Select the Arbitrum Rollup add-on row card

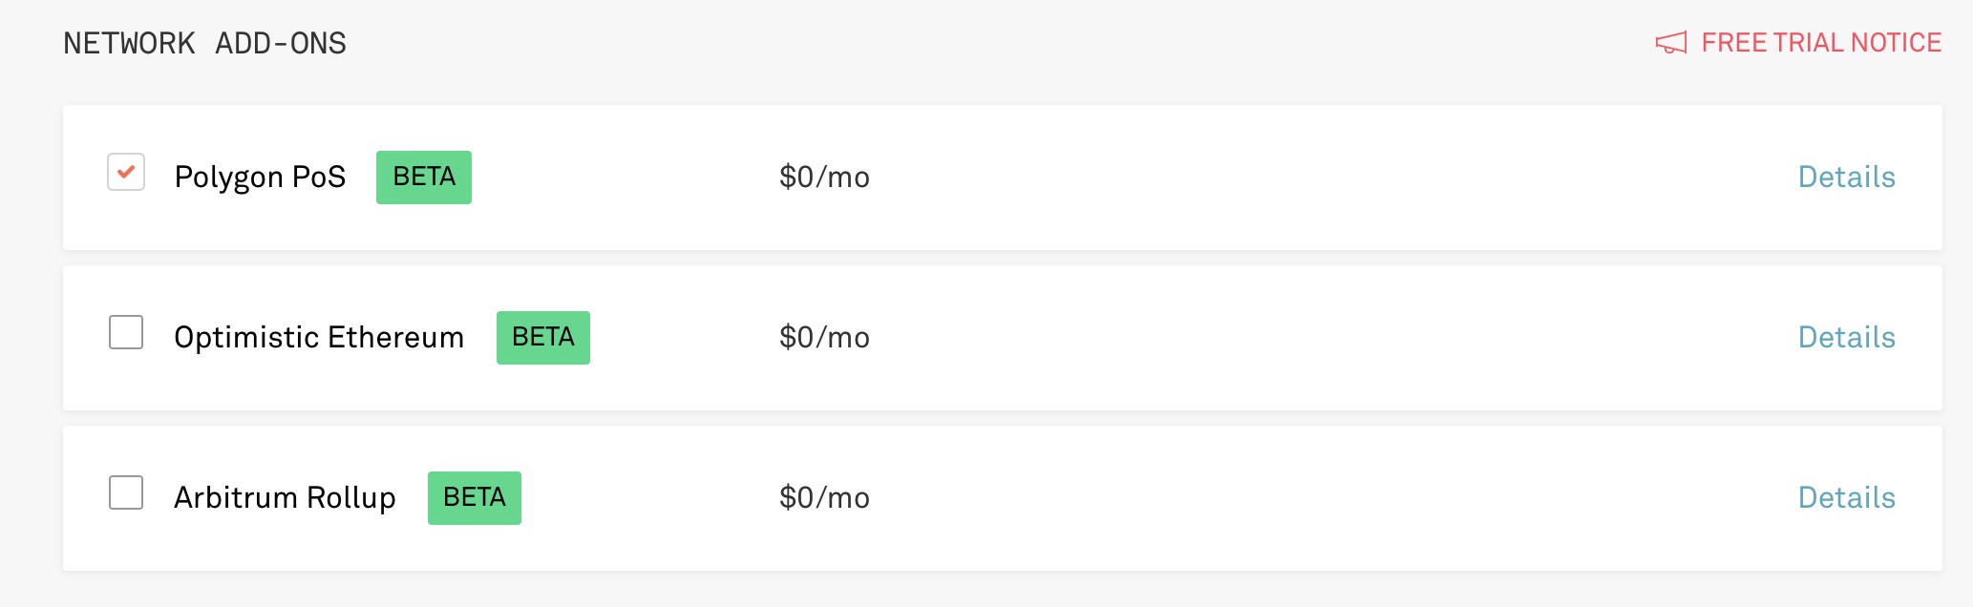click(x=1241, y=498)
